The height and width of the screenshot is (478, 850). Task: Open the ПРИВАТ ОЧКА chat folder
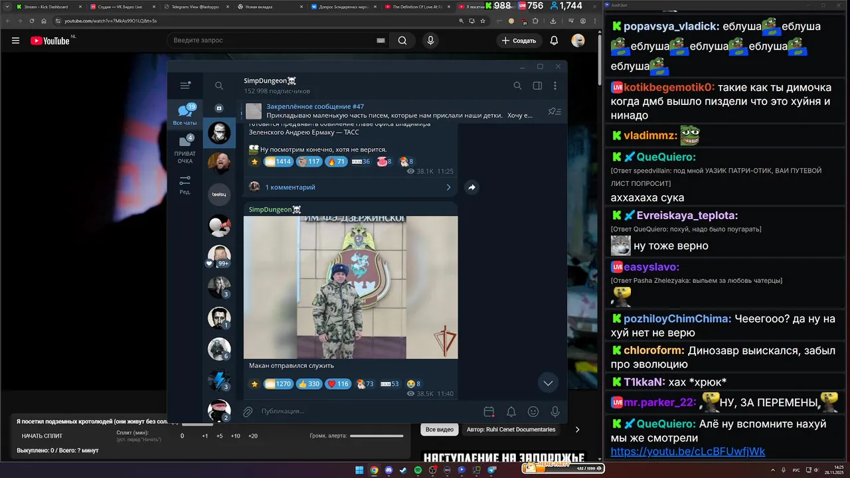(x=185, y=149)
